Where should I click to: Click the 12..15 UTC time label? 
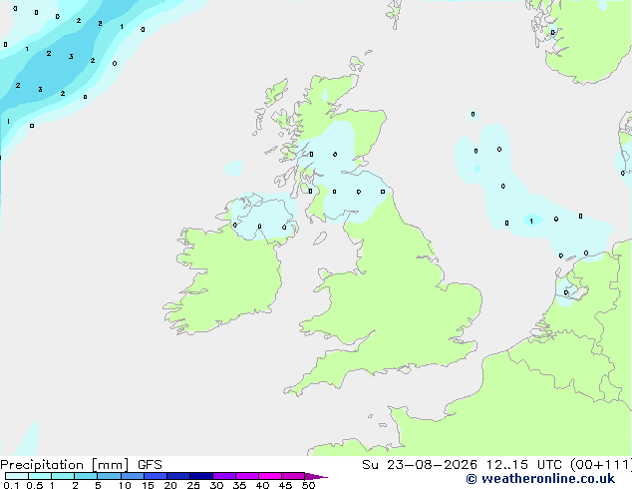[x=523, y=465]
